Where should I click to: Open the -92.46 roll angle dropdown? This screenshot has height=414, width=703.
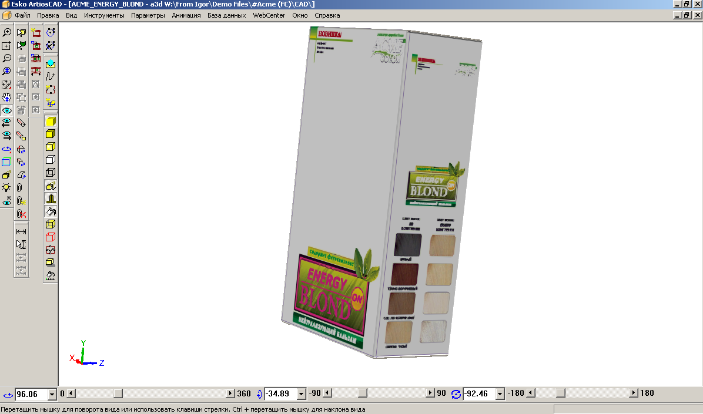[x=500, y=394]
